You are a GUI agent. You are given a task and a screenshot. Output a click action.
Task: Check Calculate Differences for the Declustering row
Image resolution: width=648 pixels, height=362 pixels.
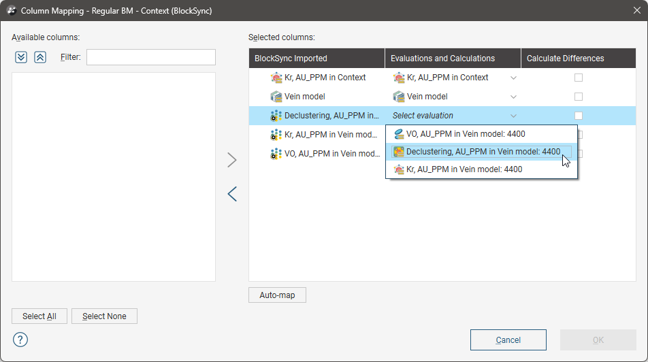(579, 116)
